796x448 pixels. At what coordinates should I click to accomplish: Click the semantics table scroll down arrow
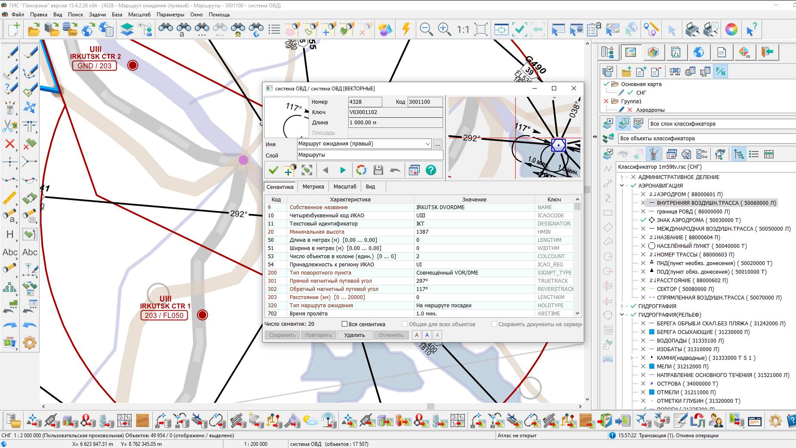[578, 313]
